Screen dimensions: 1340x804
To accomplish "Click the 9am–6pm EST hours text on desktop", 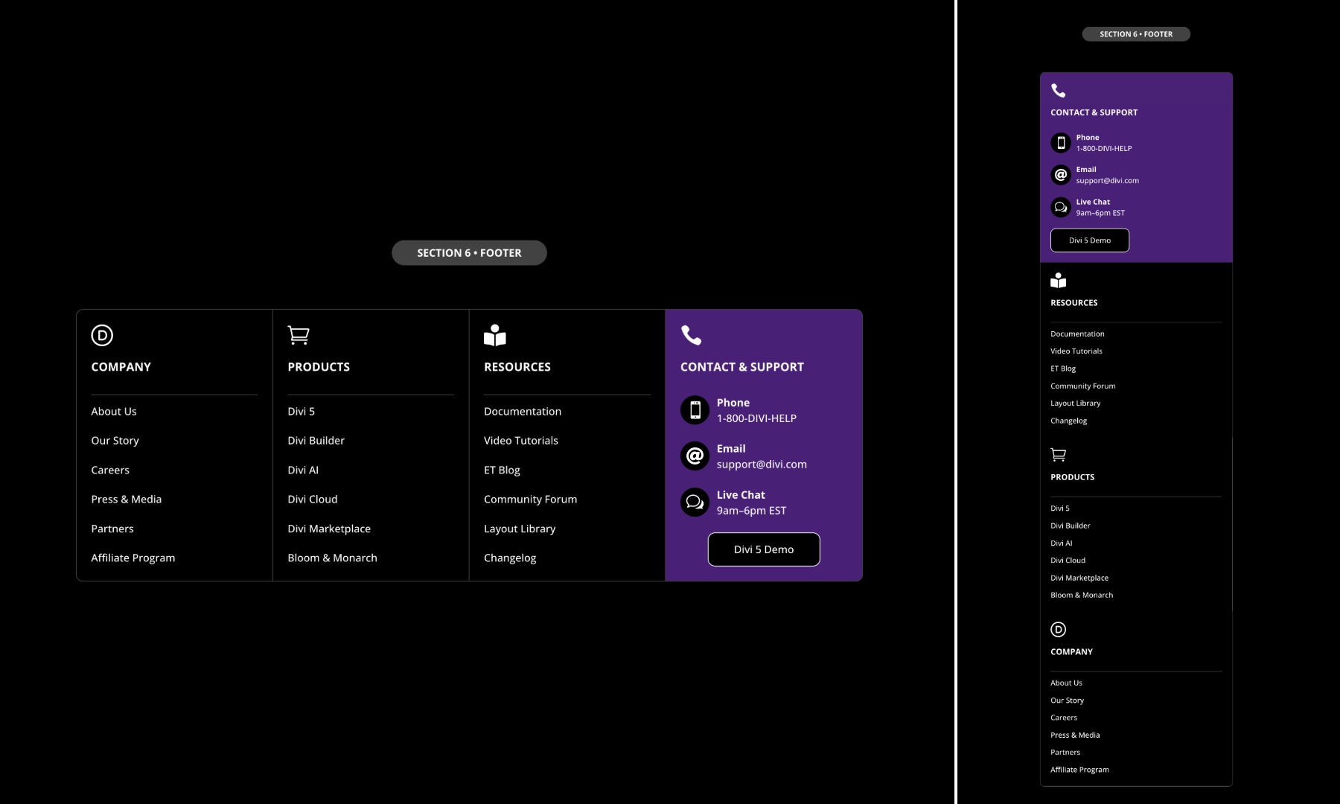I will pos(751,511).
